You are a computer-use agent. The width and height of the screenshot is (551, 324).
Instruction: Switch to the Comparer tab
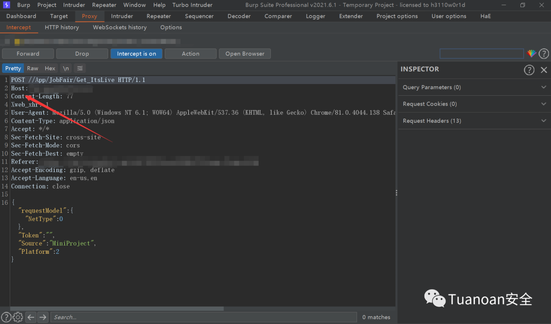pyautogui.click(x=278, y=16)
